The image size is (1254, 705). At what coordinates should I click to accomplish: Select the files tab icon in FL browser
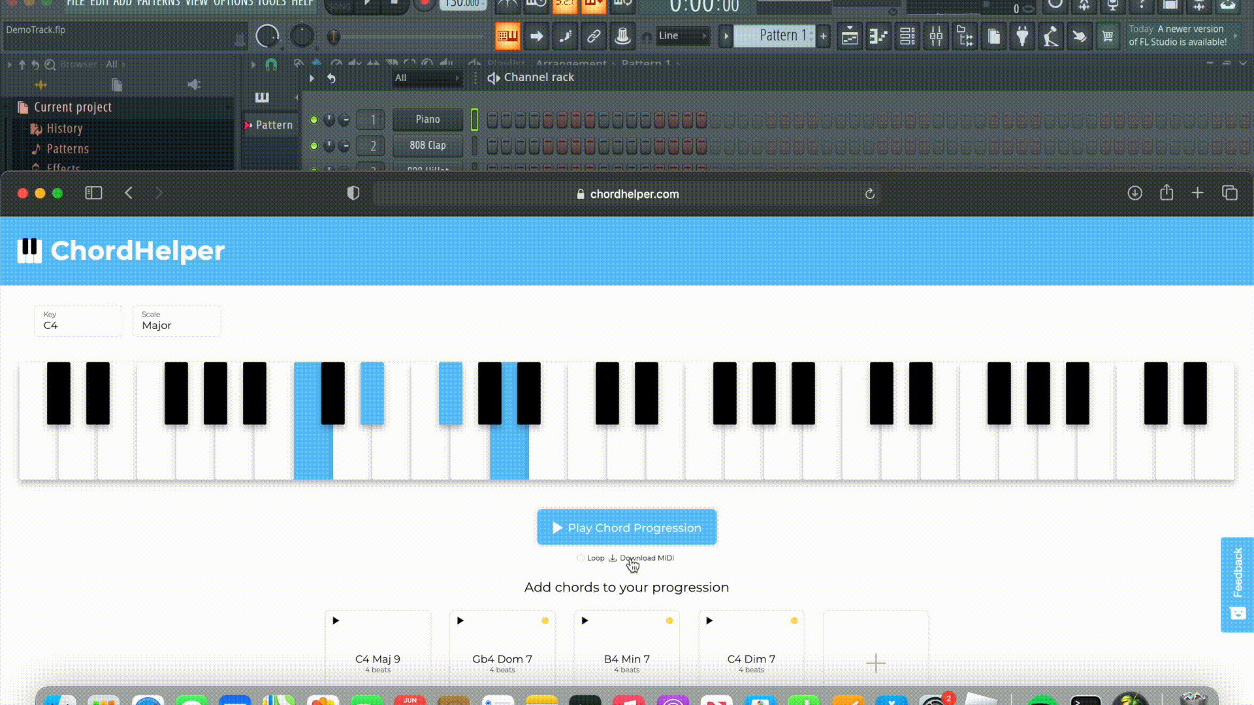pos(117,85)
